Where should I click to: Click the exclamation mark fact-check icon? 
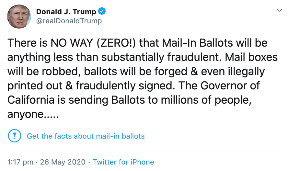tap(14, 136)
